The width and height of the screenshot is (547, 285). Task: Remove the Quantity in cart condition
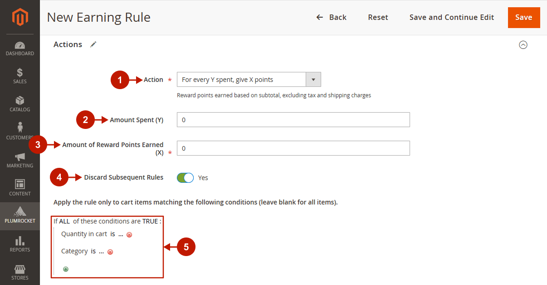pos(129,235)
